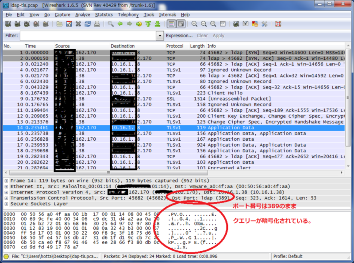The height and width of the screenshot is (263, 354).
Task: Open the Coloring Rules toolbar icon
Action: 255,24
